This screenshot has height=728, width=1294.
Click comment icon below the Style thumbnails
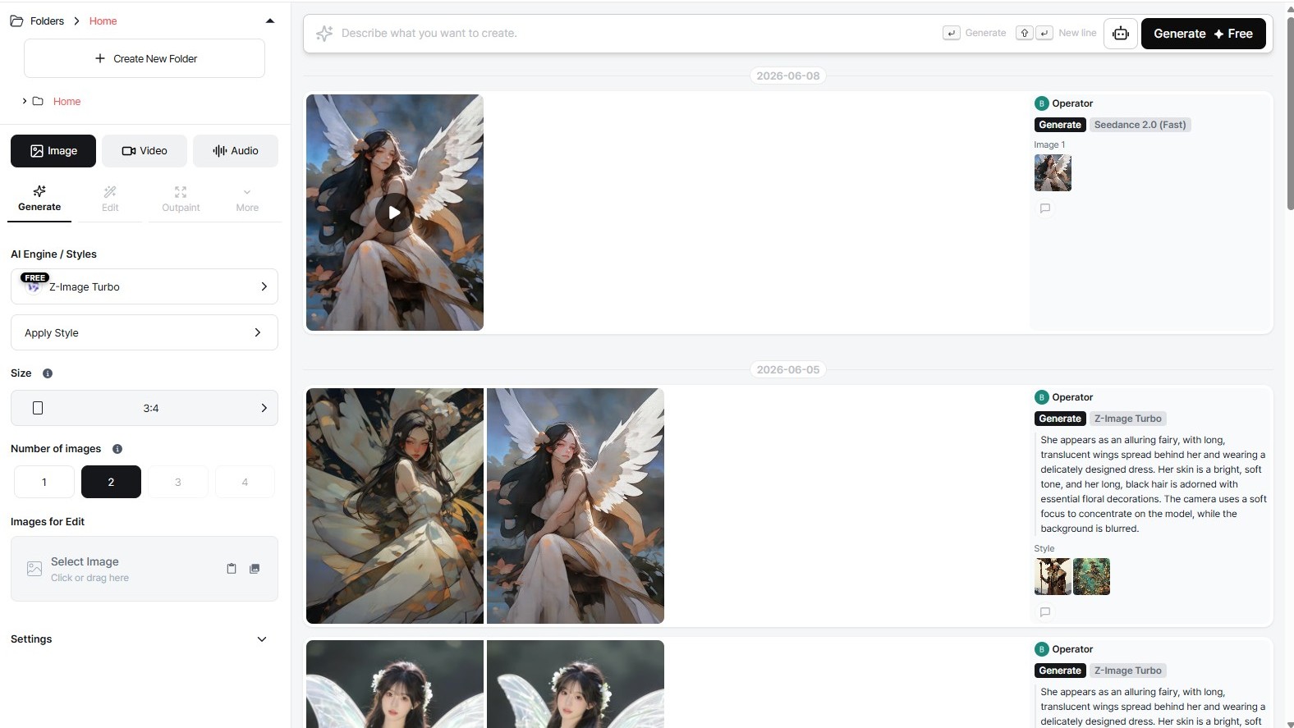[1045, 612]
